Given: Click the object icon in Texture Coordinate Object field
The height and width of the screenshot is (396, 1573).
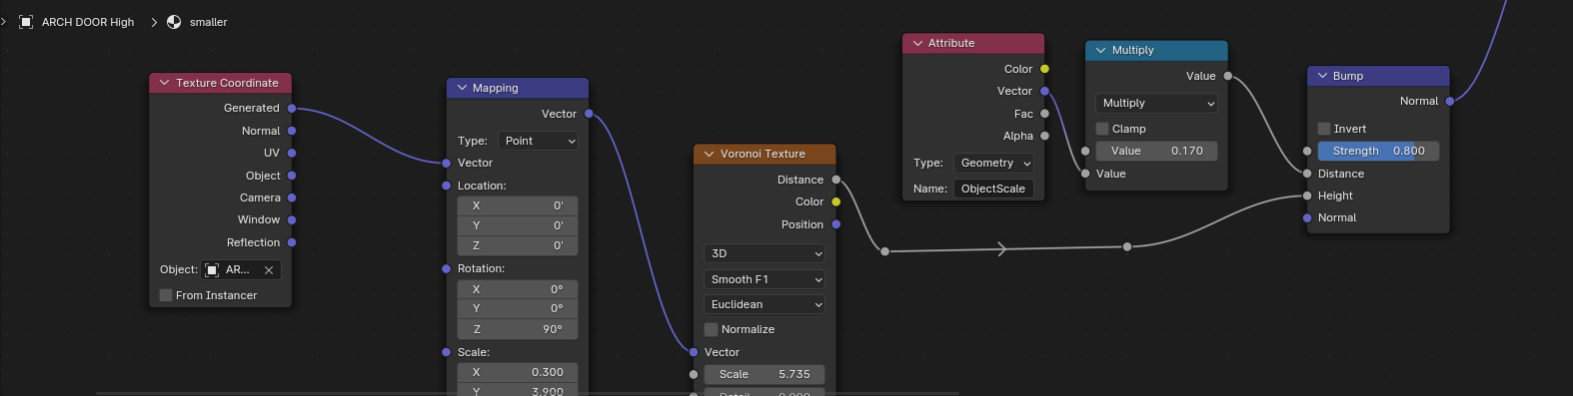Looking at the screenshot, I should 212,270.
